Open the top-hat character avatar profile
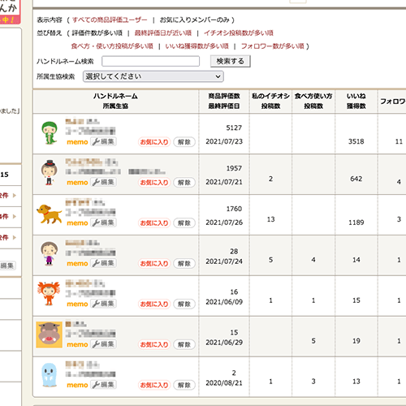The image size is (406, 406). pos(49,173)
